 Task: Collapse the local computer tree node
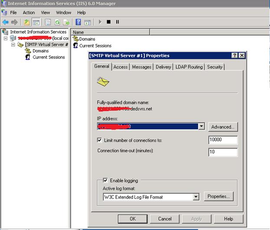point(6,38)
